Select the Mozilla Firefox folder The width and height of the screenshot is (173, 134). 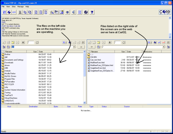(10, 74)
